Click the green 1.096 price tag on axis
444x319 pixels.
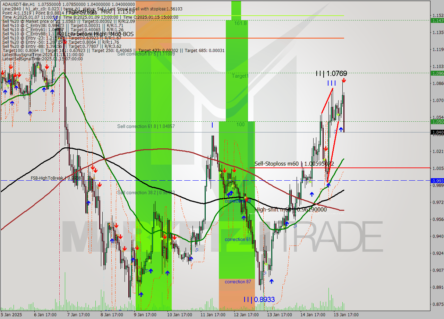pyautogui.click(x=437, y=73)
